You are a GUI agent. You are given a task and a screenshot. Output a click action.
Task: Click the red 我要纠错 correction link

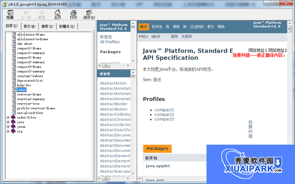coord(259,56)
